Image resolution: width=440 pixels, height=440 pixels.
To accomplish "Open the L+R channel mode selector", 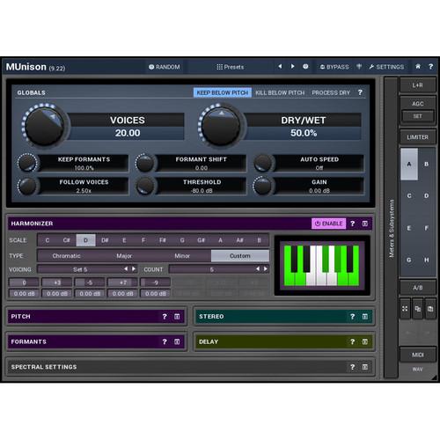I will [417, 85].
